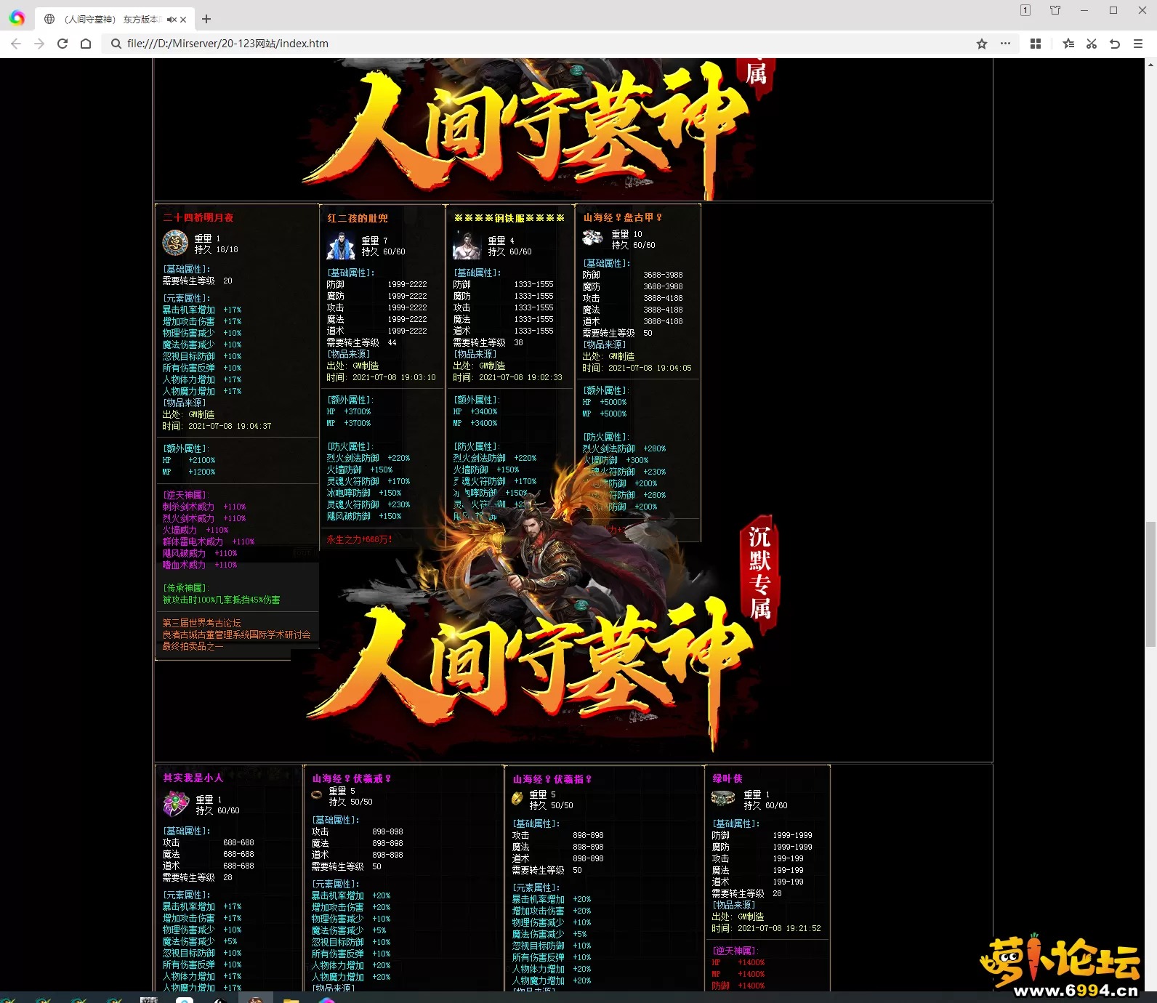Click the 绿叶伎 item title
This screenshot has height=1003, width=1157.
point(727,778)
